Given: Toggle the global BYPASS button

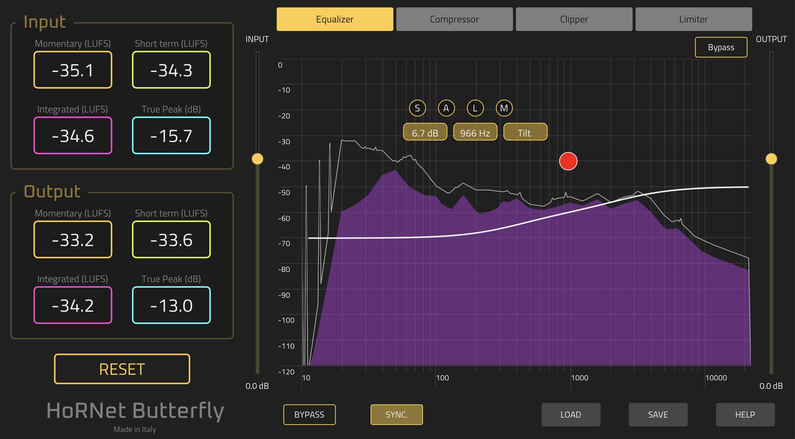Looking at the screenshot, I should click(x=309, y=415).
